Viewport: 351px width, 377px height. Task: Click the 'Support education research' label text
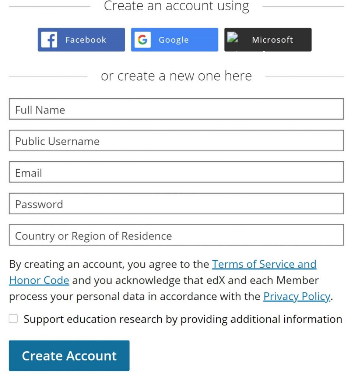183,319
